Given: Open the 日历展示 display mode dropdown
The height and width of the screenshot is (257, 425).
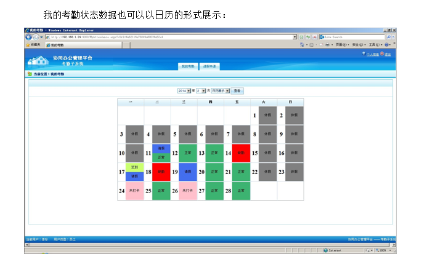Looking at the screenshot, I should click(221, 91).
